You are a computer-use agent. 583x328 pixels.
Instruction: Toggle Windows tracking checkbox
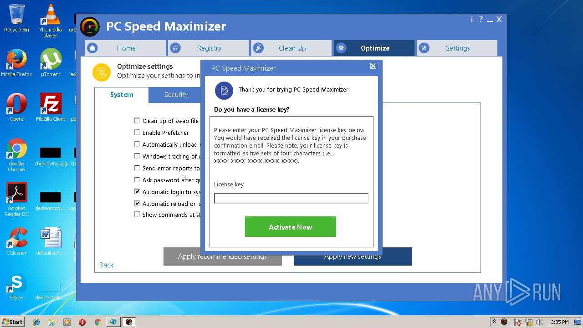[137, 156]
